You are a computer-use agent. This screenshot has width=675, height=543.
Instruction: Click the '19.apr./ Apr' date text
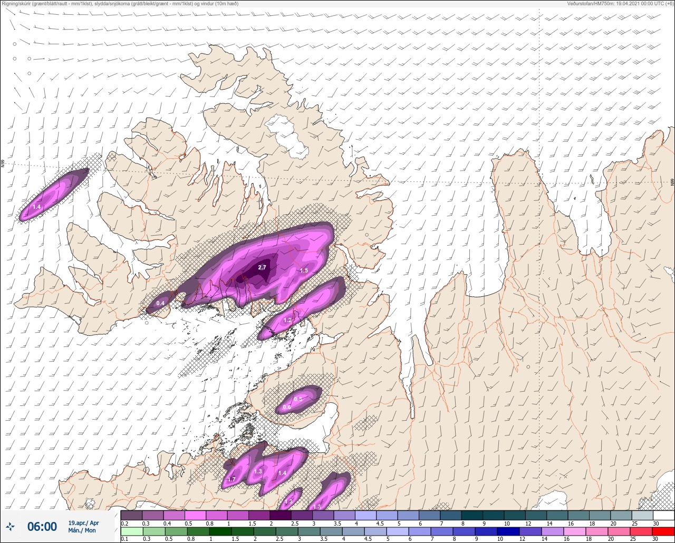(83, 523)
